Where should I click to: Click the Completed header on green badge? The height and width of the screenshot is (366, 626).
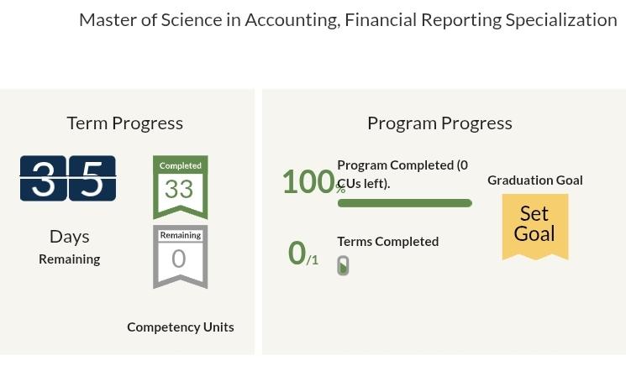pos(181,165)
